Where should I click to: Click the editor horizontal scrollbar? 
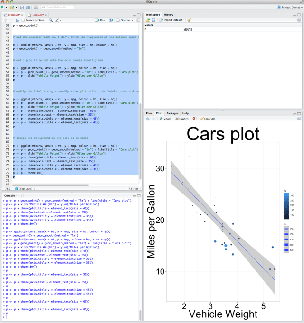tap(50, 185)
